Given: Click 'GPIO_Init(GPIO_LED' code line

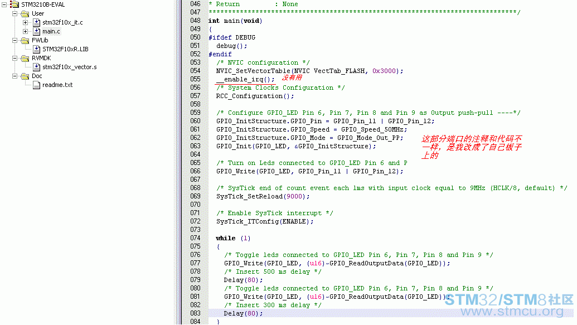Looking at the screenshot, I should coord(296,146).
